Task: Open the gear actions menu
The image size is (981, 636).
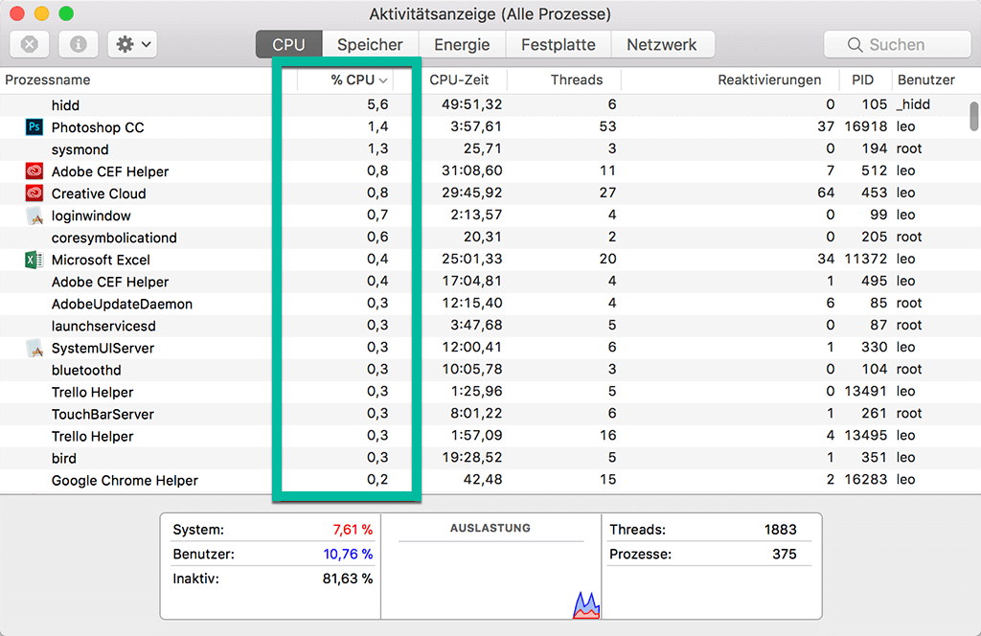Action: pyautogui.click(x=132, y=44)
